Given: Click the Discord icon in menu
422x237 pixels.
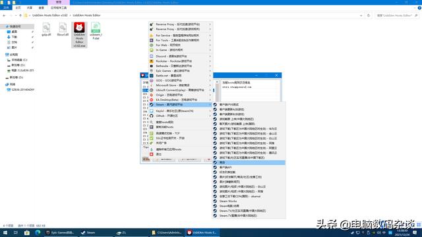Looking at the screenshot, I should [152, 57].
